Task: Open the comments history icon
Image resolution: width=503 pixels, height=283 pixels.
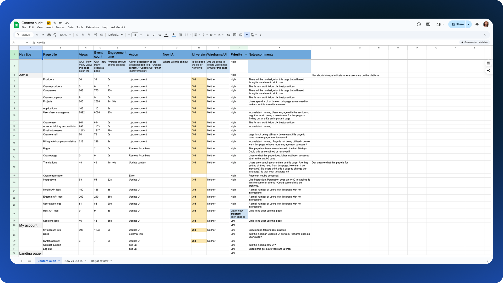Action: [x=428, y=24]
